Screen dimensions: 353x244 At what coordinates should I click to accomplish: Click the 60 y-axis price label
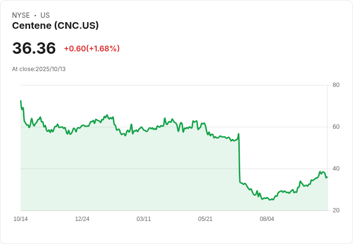[x=336, y=127]
